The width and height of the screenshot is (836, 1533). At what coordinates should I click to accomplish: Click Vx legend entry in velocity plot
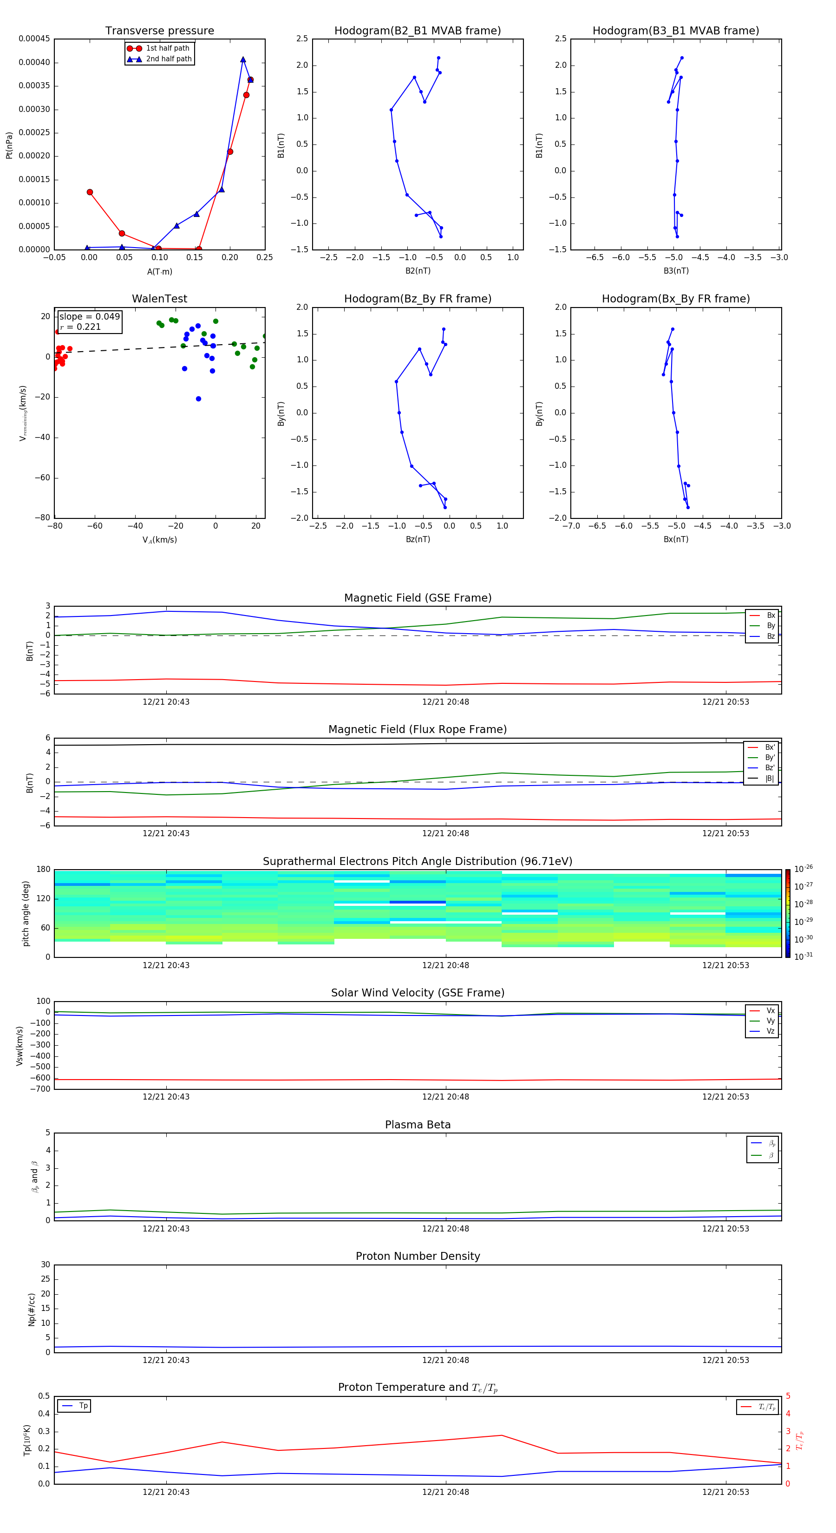point(762,1010)
